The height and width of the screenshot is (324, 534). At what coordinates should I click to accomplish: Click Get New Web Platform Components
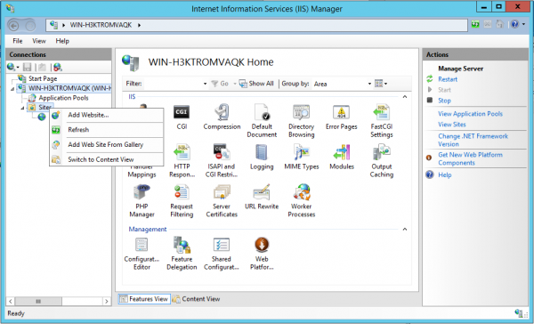pyautogui.click(x=470, y=158)
